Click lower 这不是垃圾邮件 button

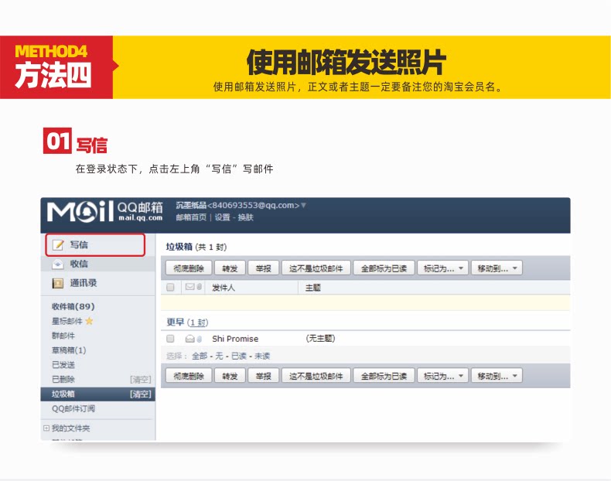[x=316, y=377]
